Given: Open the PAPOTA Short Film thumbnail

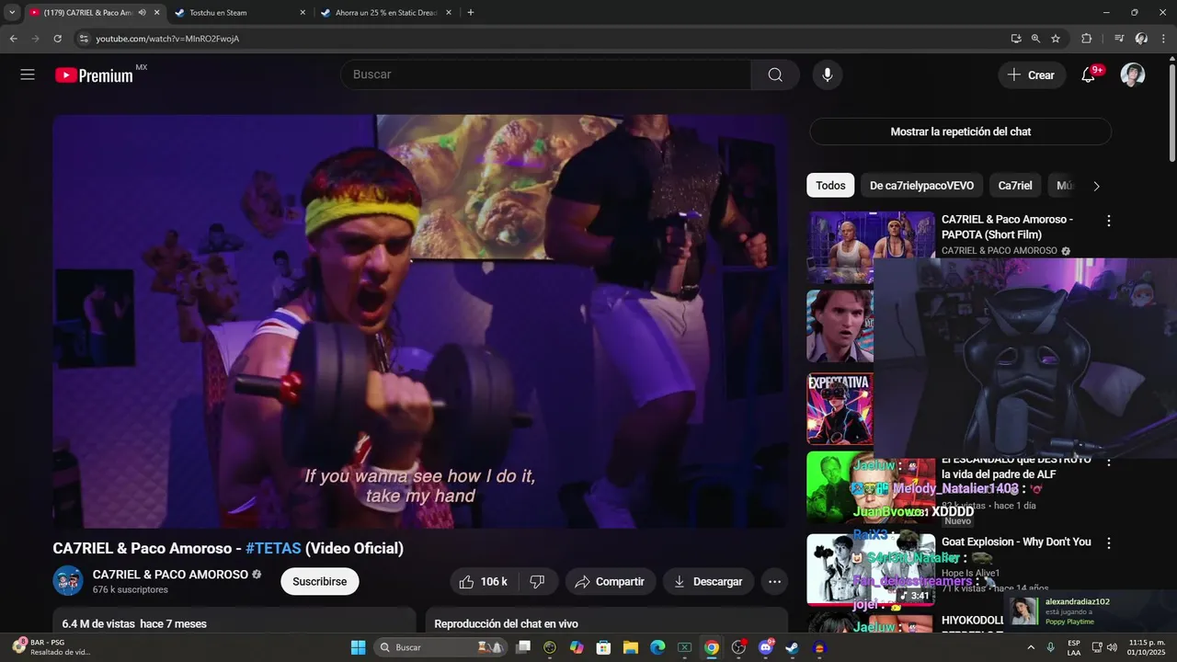Looking at the screenshot, I should click(871, 246).
